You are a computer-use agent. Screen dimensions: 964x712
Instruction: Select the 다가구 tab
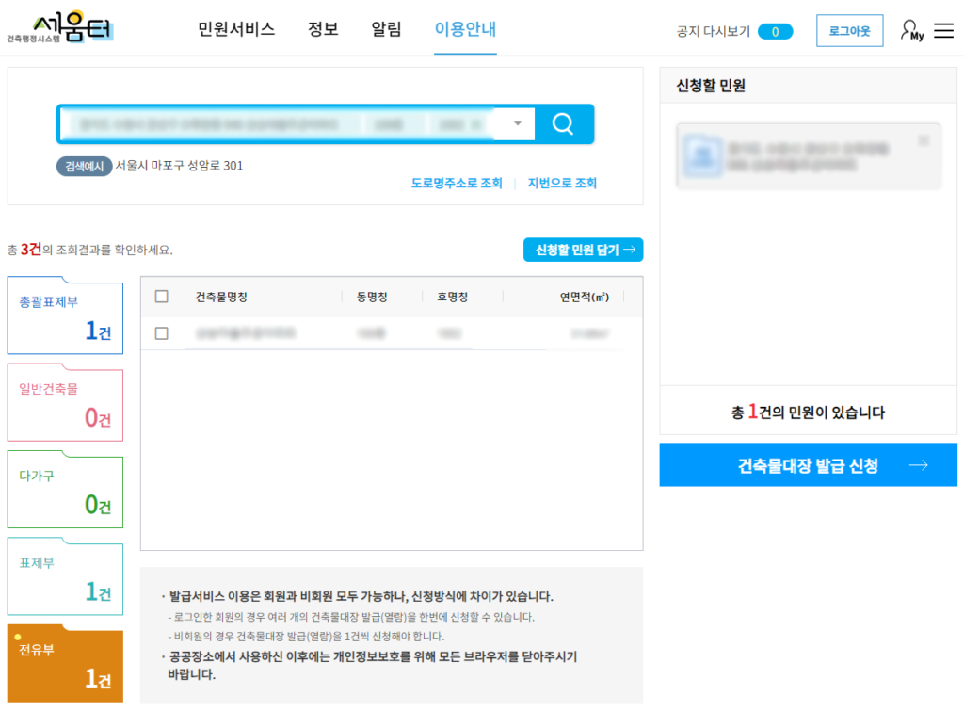click(65, 490)
